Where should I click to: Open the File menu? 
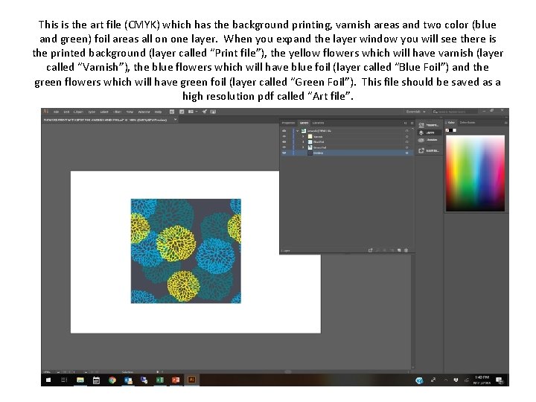pos(57,112)
